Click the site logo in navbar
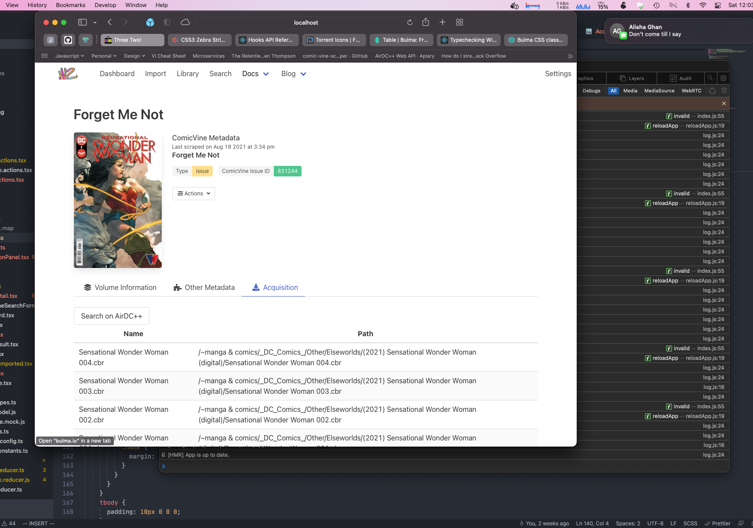 click(x=68, y=74)
